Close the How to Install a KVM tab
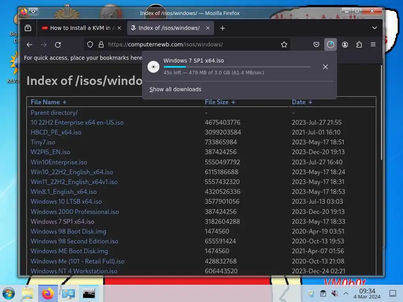The height and width of the screenshot is (302, 403). coord(119,28)
